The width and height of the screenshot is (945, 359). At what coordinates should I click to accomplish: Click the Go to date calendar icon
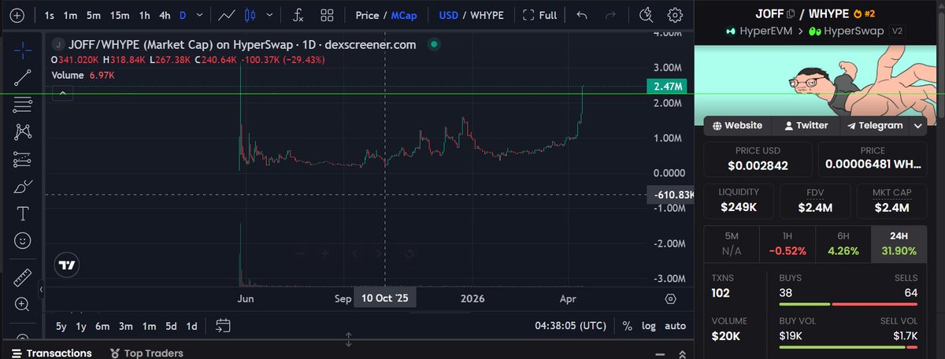[x=223, y=325]
